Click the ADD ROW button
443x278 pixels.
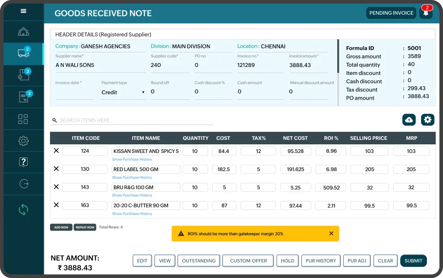tap(61, 227)
